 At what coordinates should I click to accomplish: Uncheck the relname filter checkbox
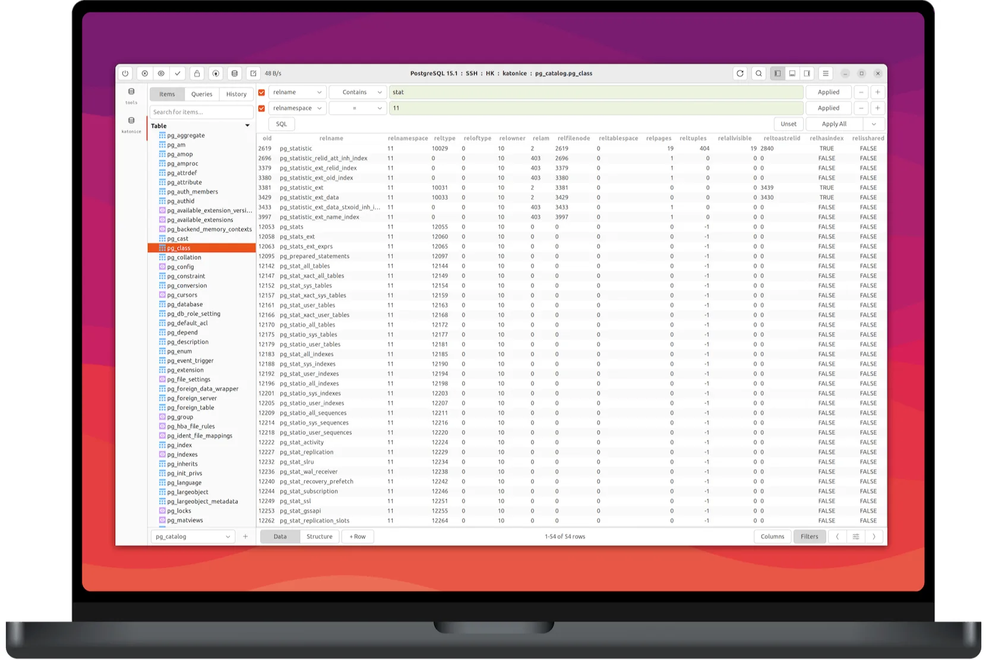(x=261, y=93)
